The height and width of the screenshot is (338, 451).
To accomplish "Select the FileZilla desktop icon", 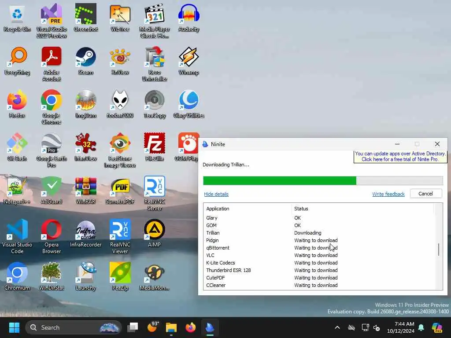I will 155,147.
